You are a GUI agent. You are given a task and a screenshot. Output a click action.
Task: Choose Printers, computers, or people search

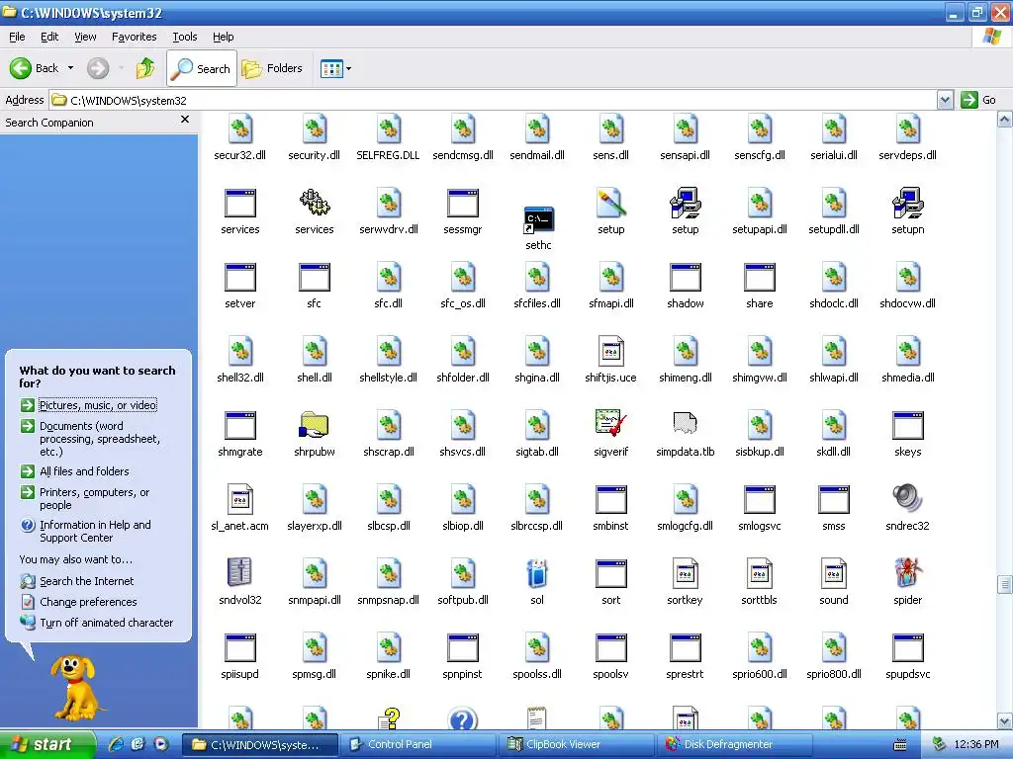pos(94,498)
